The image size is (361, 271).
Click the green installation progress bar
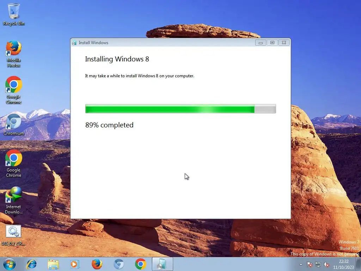180,109
